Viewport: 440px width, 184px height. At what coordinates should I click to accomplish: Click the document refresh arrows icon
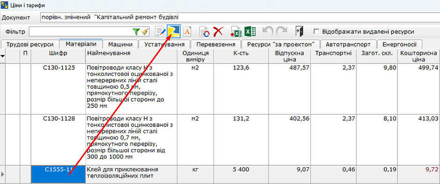click(205, 32)
